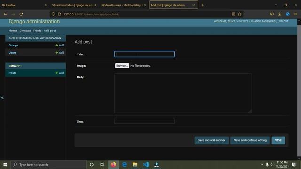Screen dimensions: 301x169
Task: Click Save and continue editing
Action: [x=250, y=140]
